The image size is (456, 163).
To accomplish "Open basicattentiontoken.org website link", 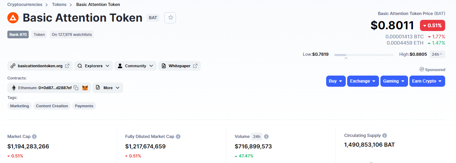I will tap(40, 66).
